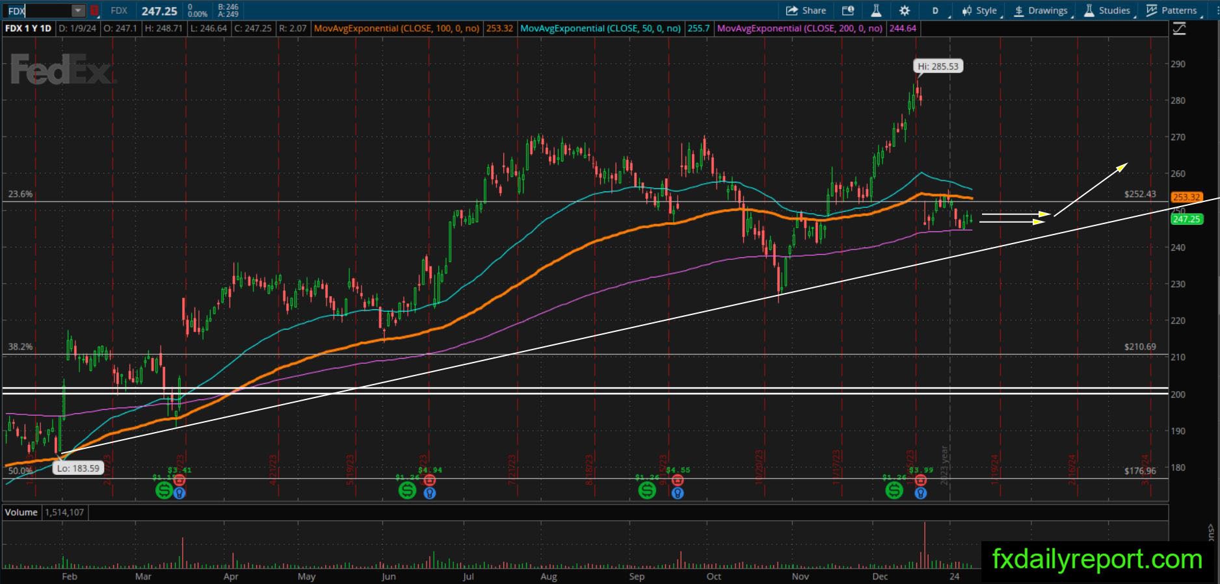Viewport: 1220px width, 584px height.
Task: Click the red earnings icon under $3.99
Action: tap(921, 480)
